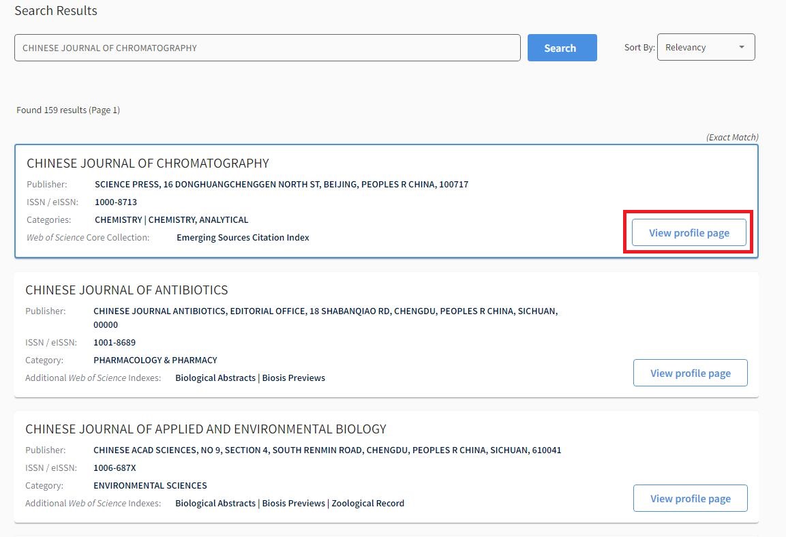
Task: Click the Chinese Journal of Antibiotics title
Action: (127, 290)
